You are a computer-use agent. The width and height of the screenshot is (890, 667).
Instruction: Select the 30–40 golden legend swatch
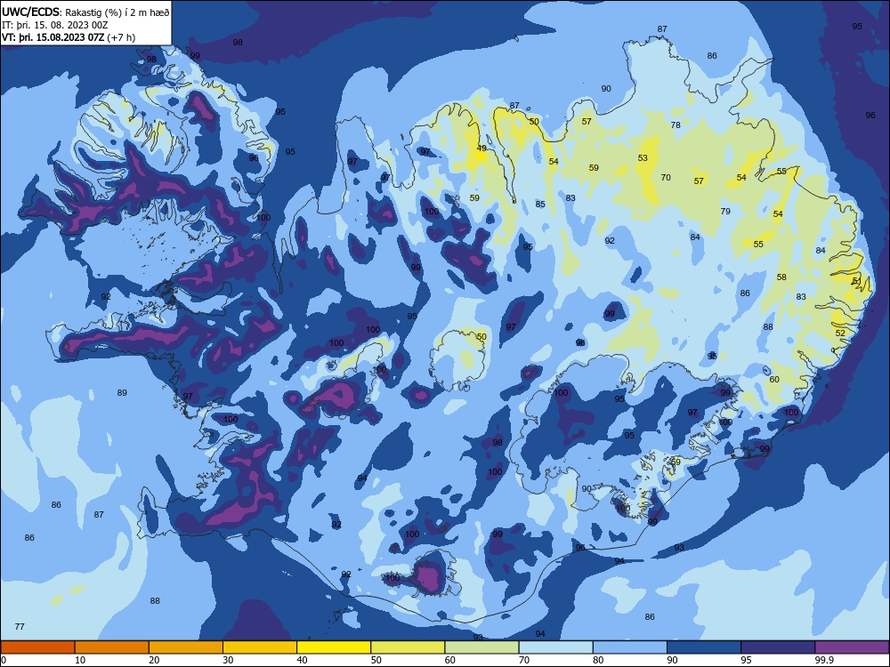tap(260, 647)
